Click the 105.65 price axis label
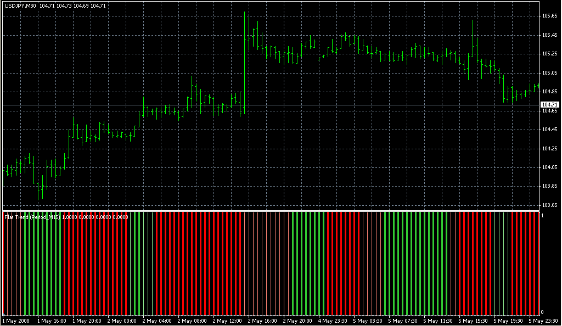Image resolution: width=562 pixels, height=326 pixels. (x=549, y=16)
